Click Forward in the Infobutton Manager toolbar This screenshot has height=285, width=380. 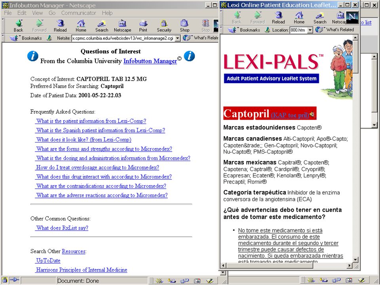pyautogui.click(x=39, y=26)
